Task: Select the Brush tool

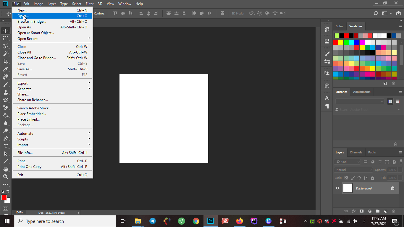Action: (x=6, y=85)
